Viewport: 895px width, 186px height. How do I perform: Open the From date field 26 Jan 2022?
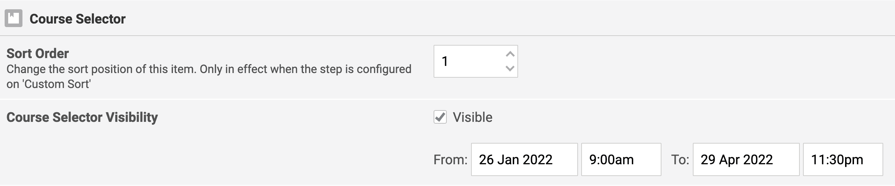coord(524,160)
